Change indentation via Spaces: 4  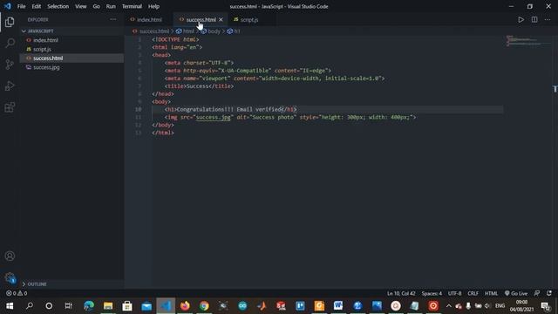(432, 293)
